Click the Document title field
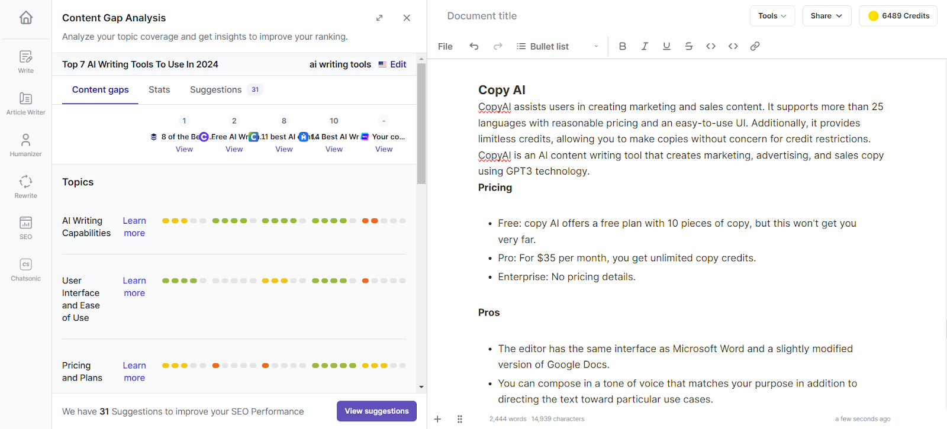Screen dimensions: 947x429 pos(482,16)
